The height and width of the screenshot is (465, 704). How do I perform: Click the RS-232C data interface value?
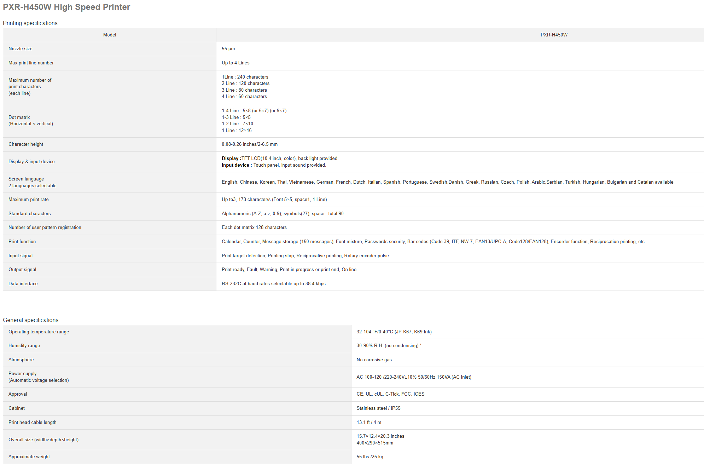click(x=273, y=284)
